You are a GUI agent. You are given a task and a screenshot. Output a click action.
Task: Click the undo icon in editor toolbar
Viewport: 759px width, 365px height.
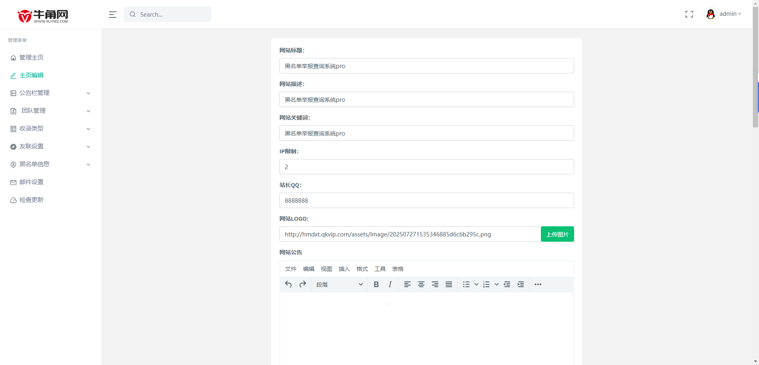288,284
